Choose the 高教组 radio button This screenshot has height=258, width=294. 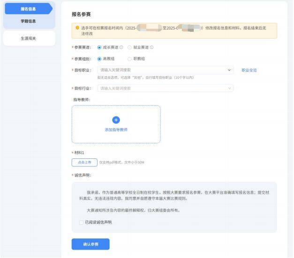point(99,59)
